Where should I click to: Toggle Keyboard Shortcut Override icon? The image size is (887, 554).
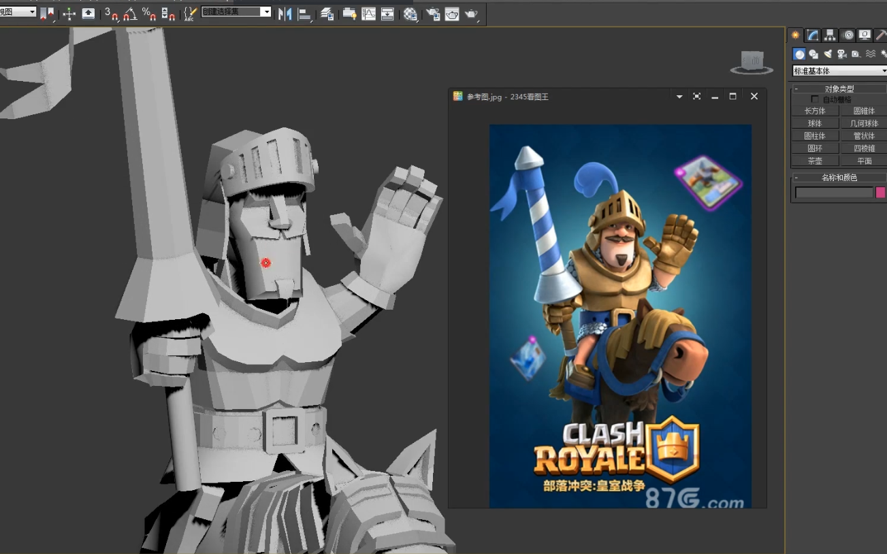(88, 14)
